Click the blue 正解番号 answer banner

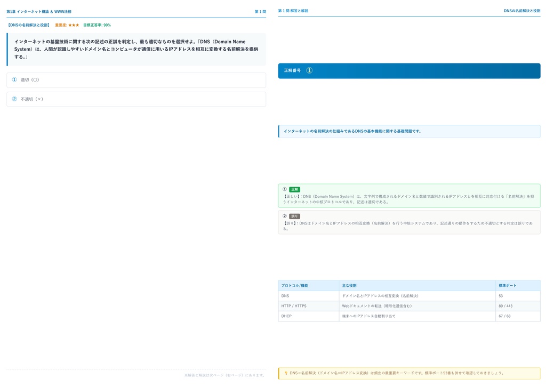[409, 71]
